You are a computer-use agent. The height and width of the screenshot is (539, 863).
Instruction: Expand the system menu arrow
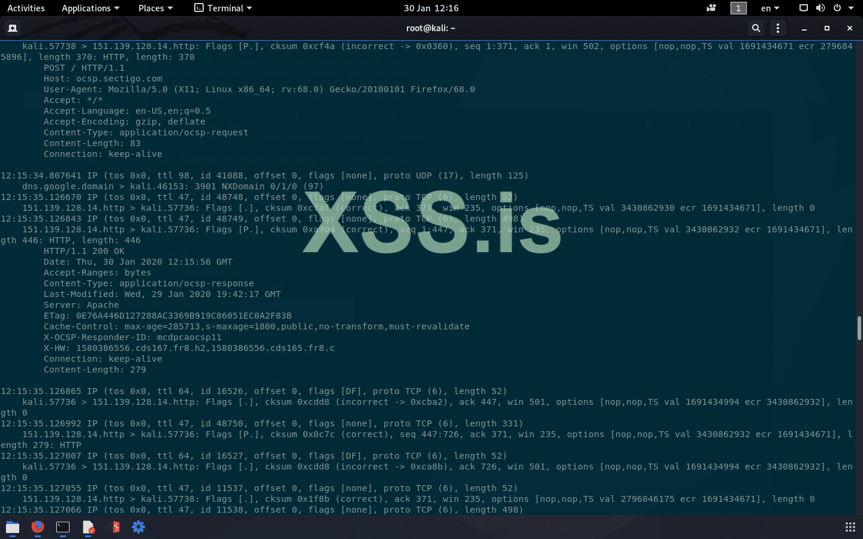[851, 8]
